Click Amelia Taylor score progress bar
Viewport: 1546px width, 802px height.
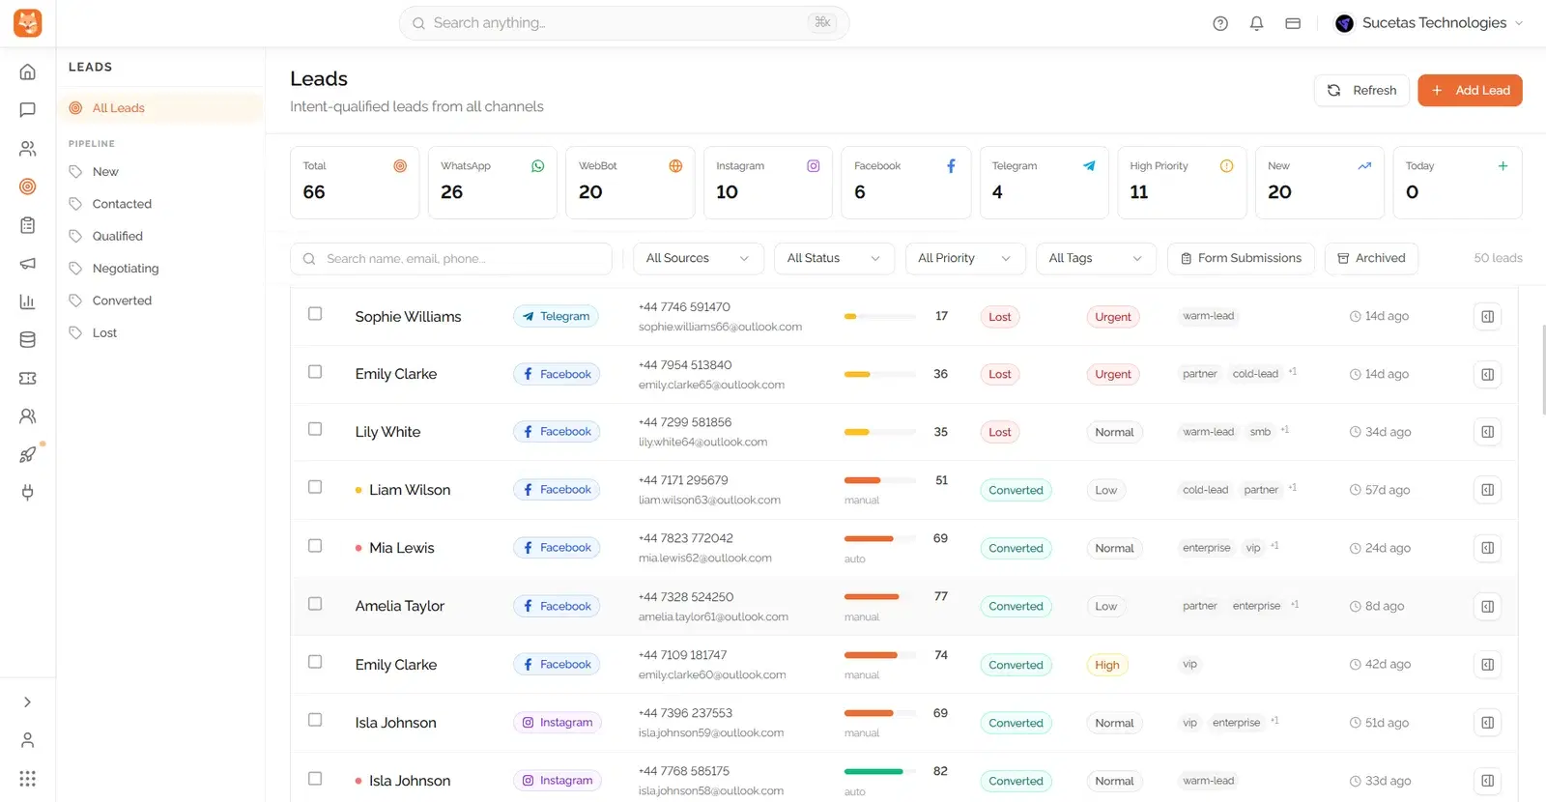pos(879,597)
